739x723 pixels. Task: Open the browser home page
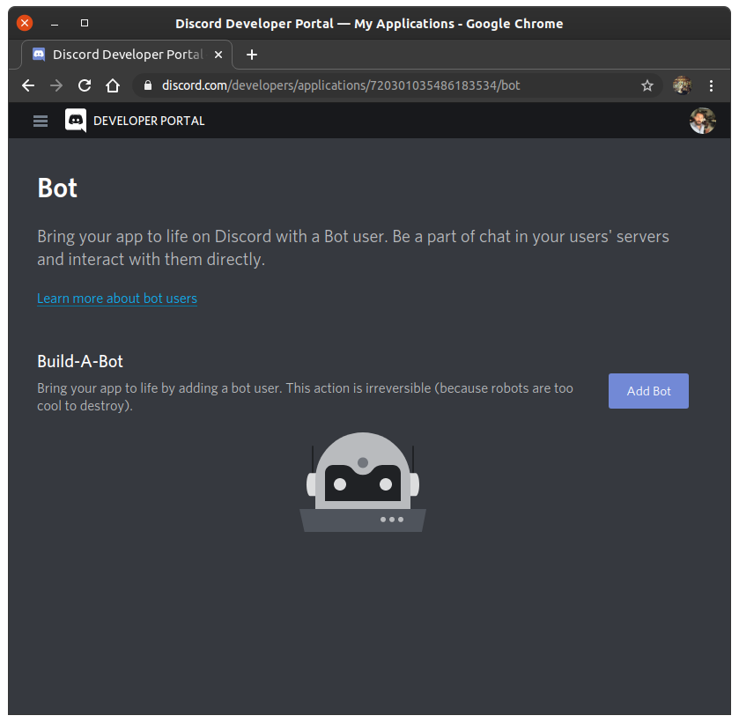pyautogui.click(x=113, y=85)
